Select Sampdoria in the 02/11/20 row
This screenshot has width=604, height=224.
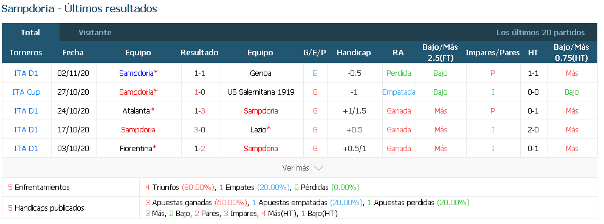pyautogui.click(x=136, y=73)
